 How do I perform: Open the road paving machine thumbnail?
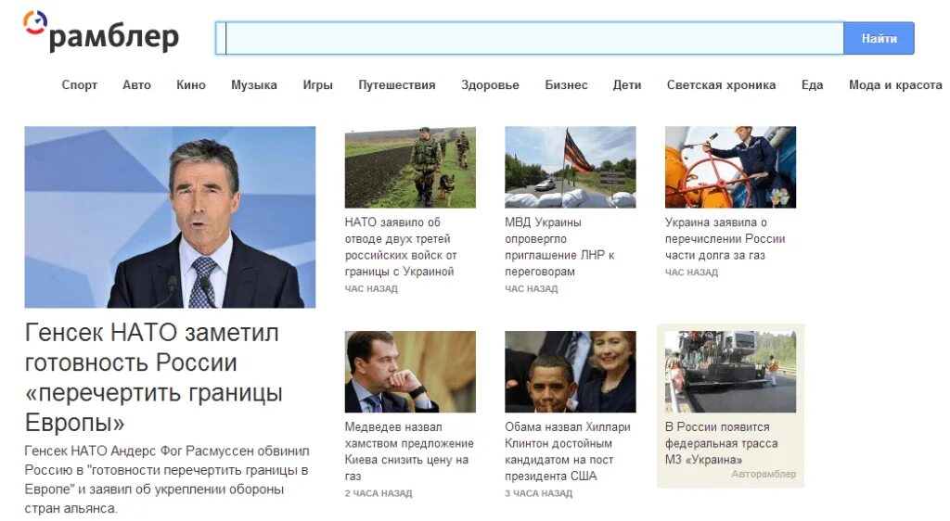click(730, 372)
